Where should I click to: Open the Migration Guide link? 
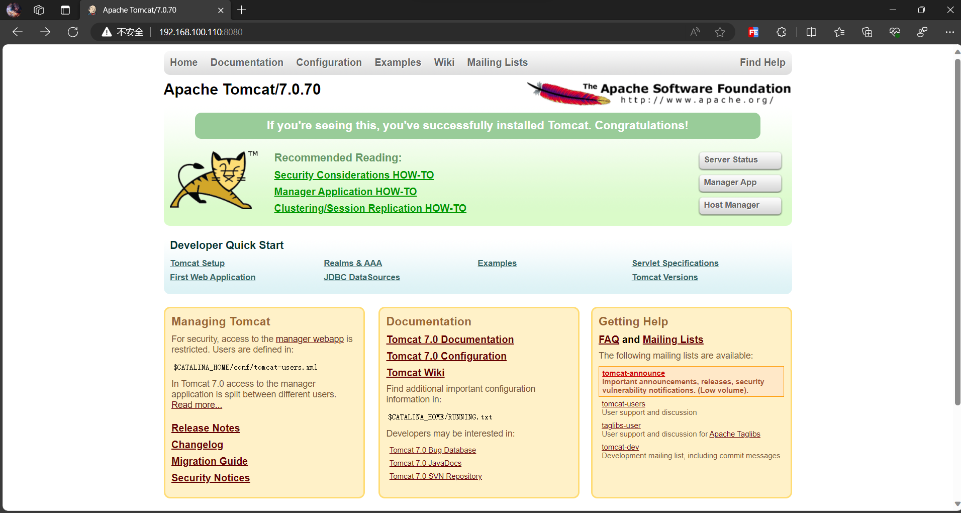click(x=210, y=461)
